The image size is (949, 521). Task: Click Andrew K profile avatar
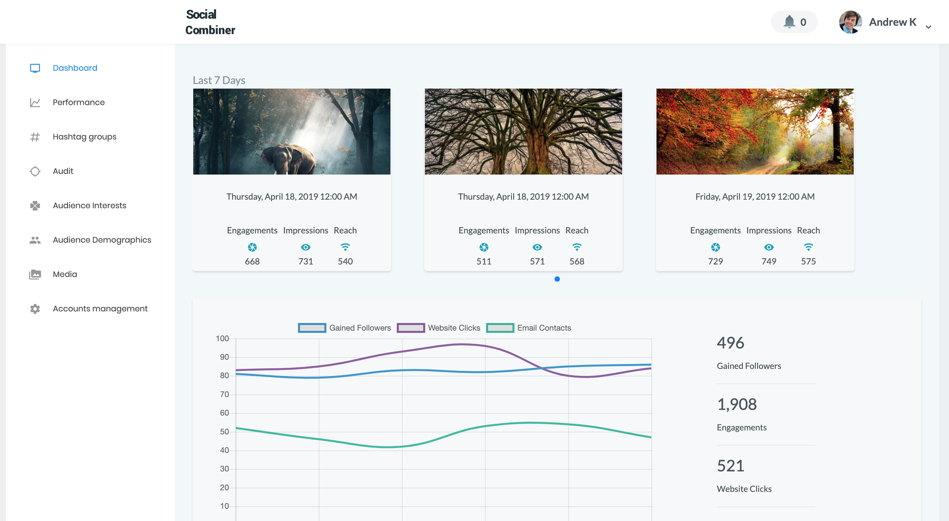click(x=850, y=22)
